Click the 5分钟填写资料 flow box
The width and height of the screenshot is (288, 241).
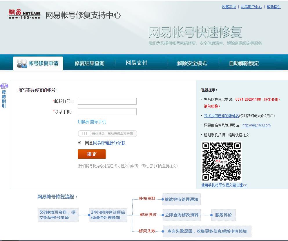[58, 215]
